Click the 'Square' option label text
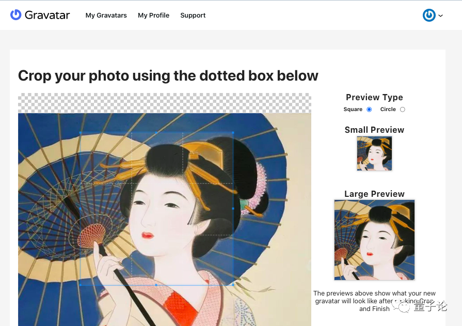 click(x=353, y=110)
